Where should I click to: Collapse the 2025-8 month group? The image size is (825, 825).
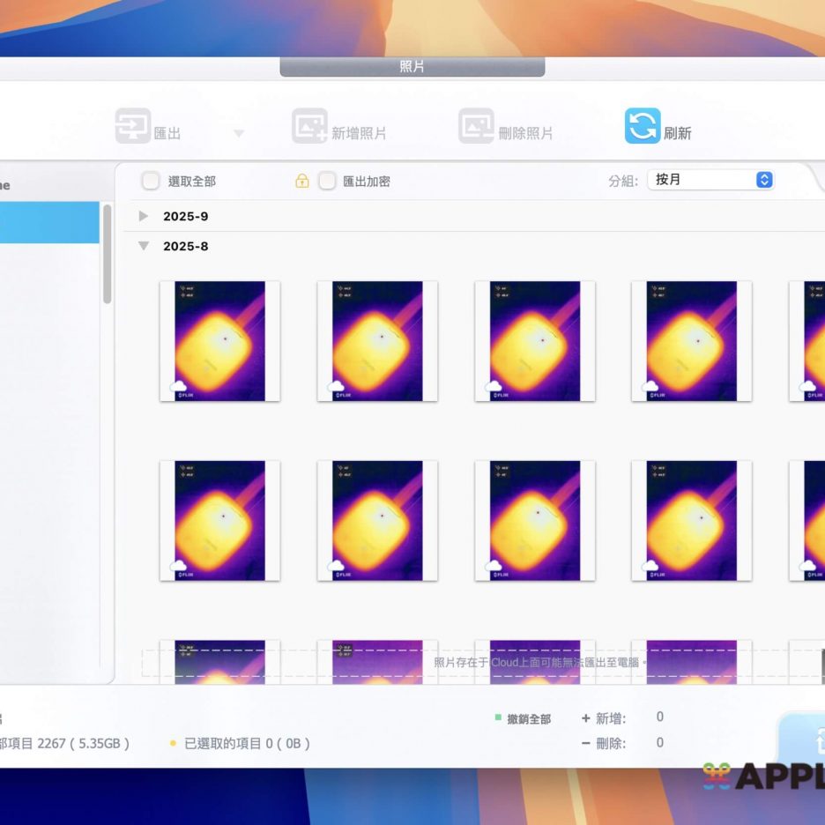pos(144,246)
